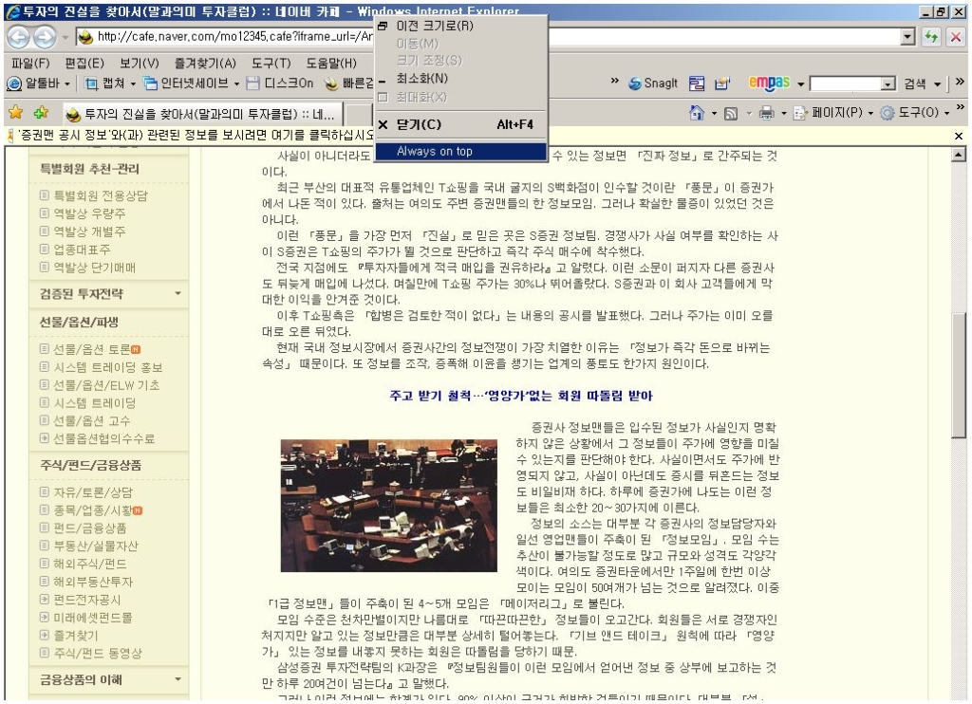Click the 캡쳐 capture tool
Screen dimensions: 972x704
pyautogui.click(x=104, y=83)
